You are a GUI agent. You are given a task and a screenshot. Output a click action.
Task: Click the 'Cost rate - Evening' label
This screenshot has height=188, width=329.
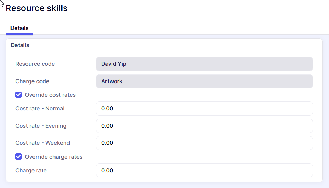41,126
